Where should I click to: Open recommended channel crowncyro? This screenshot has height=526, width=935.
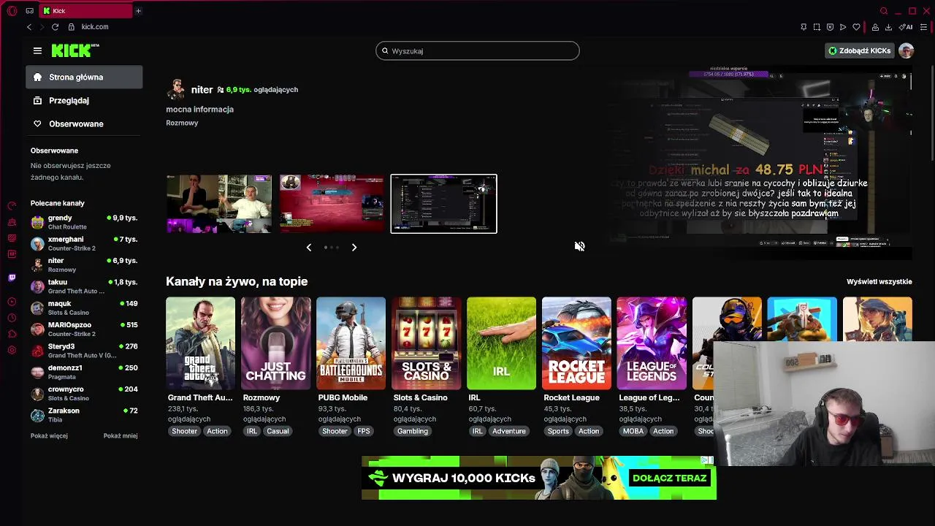84,393
